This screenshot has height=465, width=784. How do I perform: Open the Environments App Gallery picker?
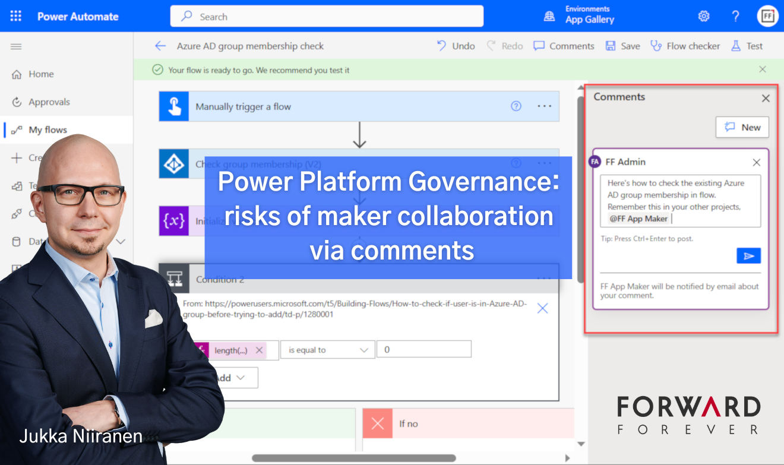(579, 15)
